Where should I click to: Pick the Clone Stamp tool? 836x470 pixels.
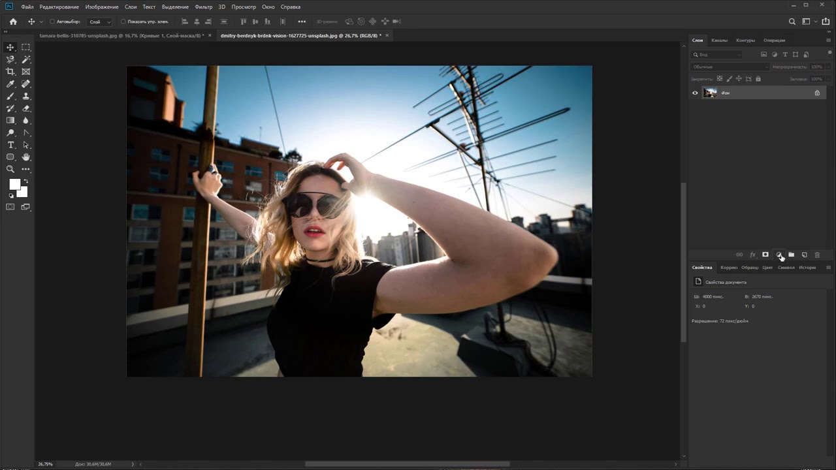click(x=26, y=96)
